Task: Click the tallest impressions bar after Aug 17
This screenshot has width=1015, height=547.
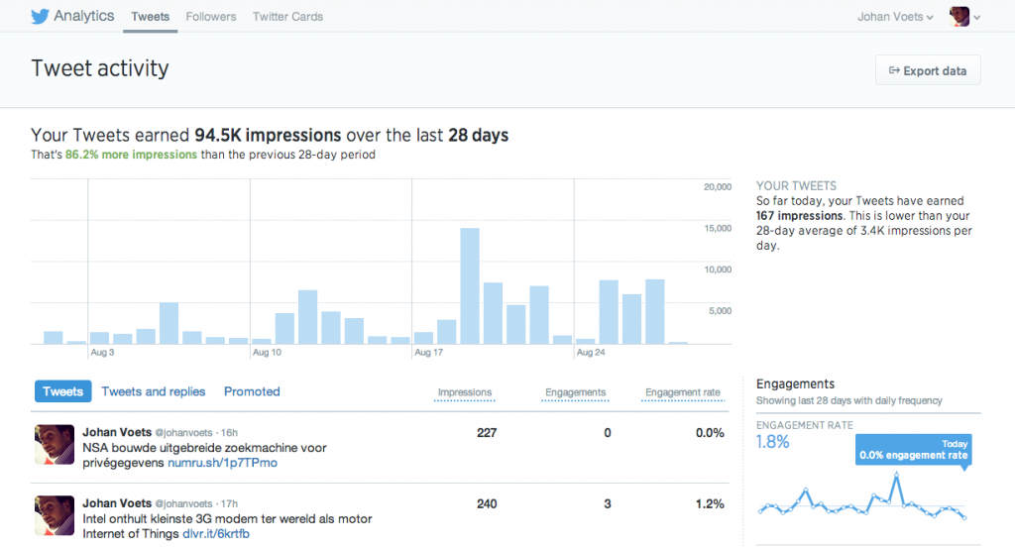Action: pos(470,285)
